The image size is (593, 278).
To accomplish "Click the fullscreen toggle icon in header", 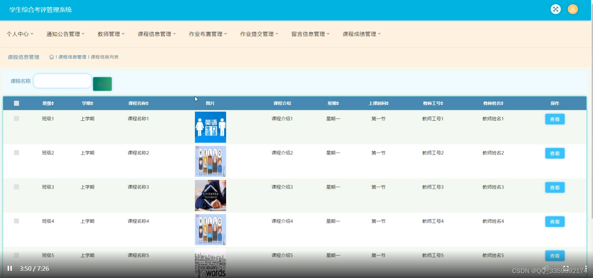I will tap(556, 9).
